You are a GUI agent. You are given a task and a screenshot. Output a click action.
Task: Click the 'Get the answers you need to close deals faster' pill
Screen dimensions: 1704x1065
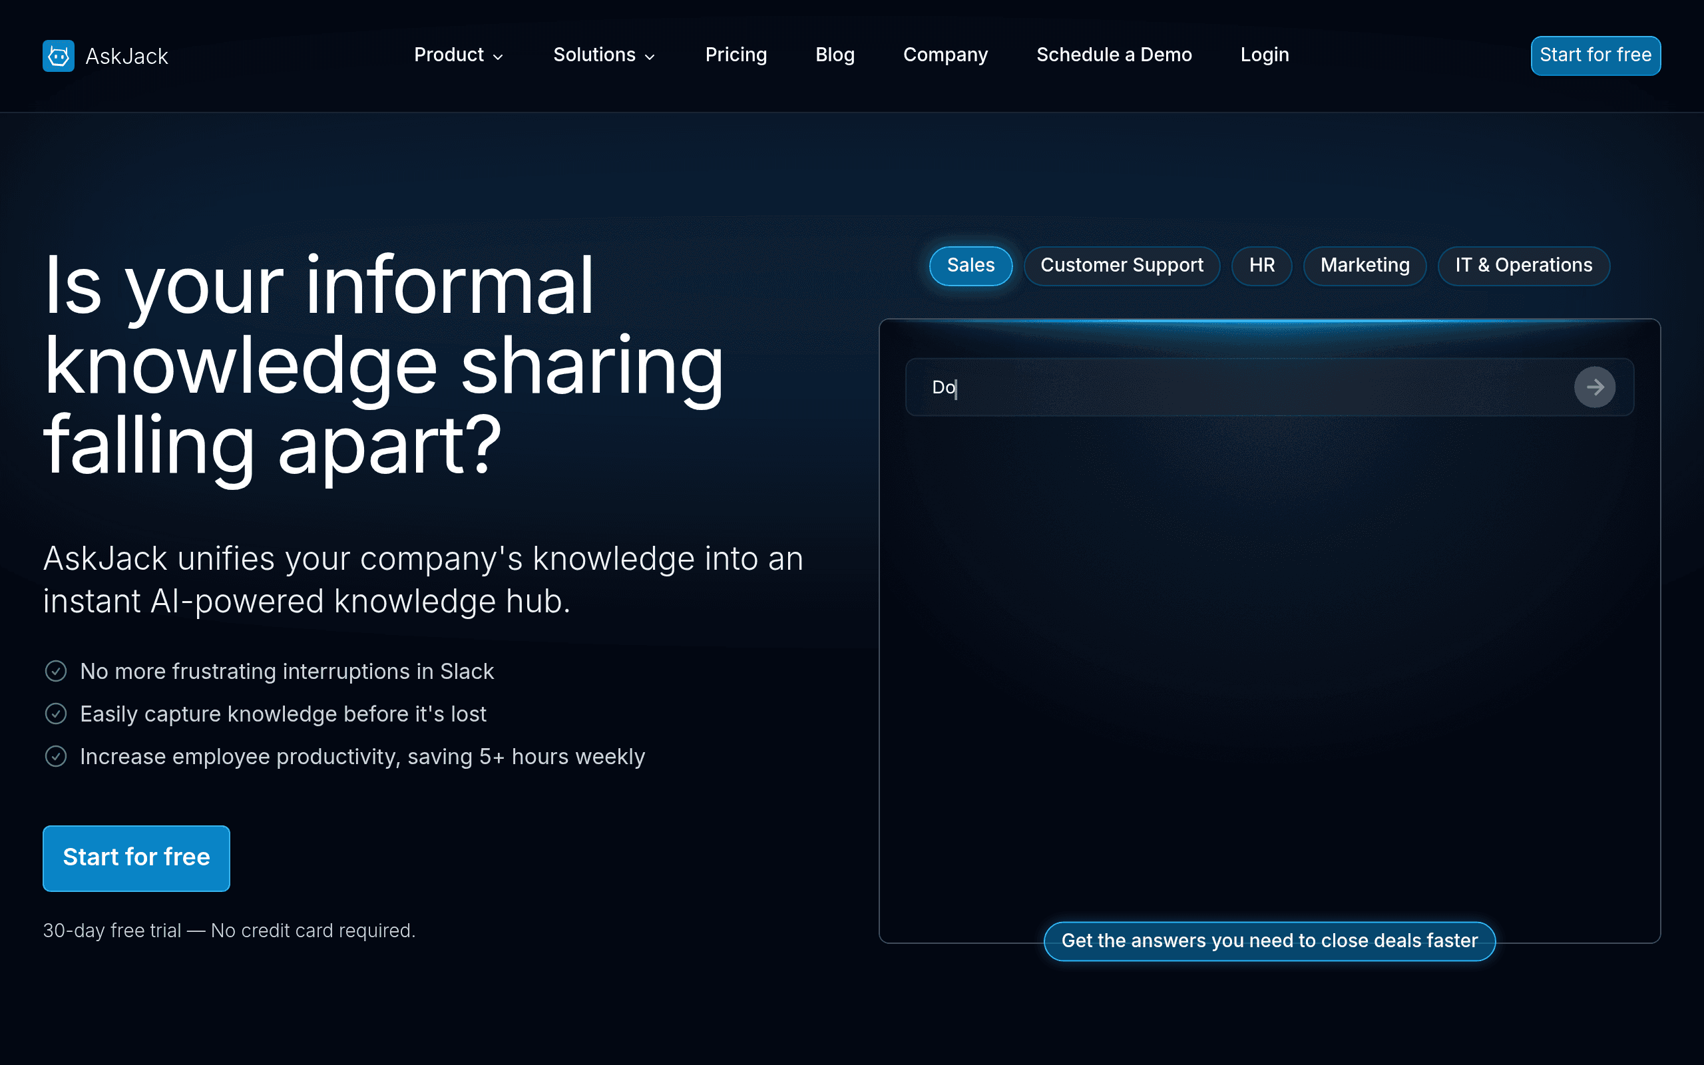[1269, 941]
